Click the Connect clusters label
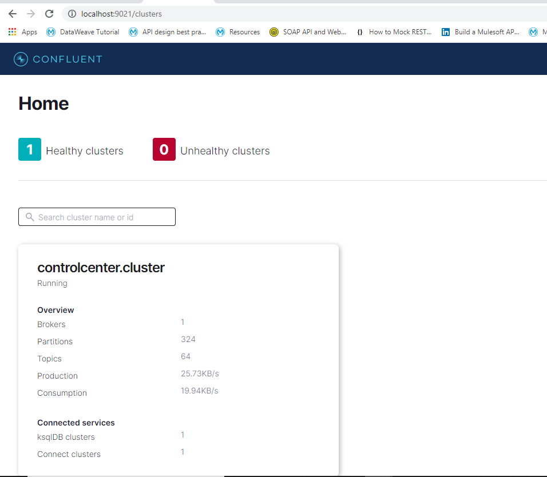The image size is (547, 477). (x=69, y=454)
